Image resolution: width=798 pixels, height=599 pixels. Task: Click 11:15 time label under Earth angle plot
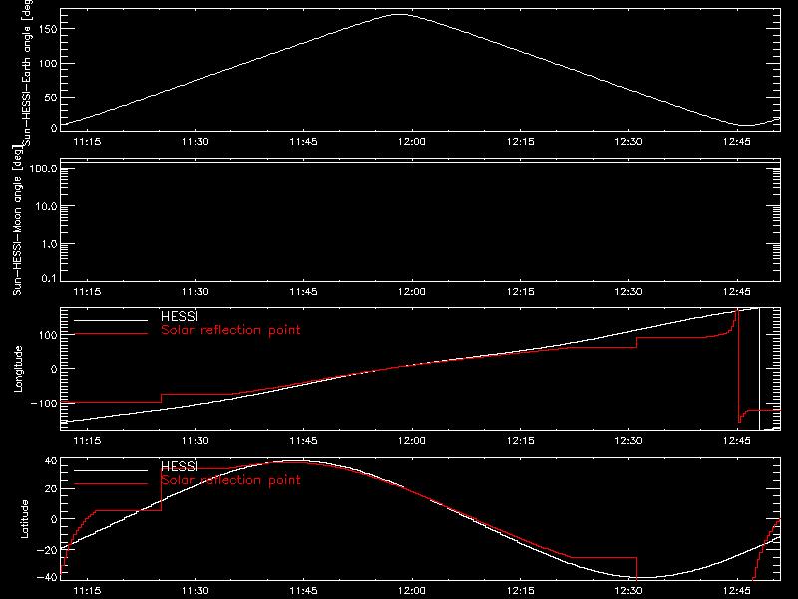[87, 142]
